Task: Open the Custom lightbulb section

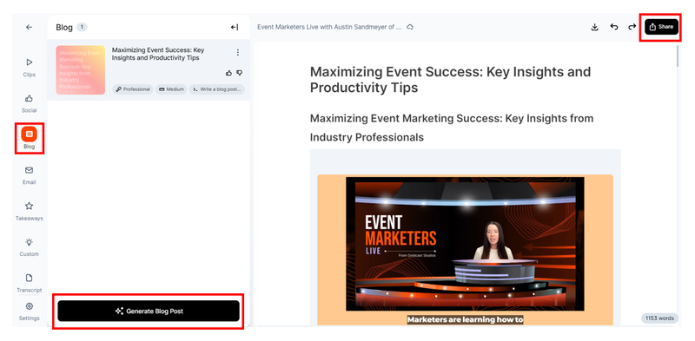Action: click(x=30, y=246)
